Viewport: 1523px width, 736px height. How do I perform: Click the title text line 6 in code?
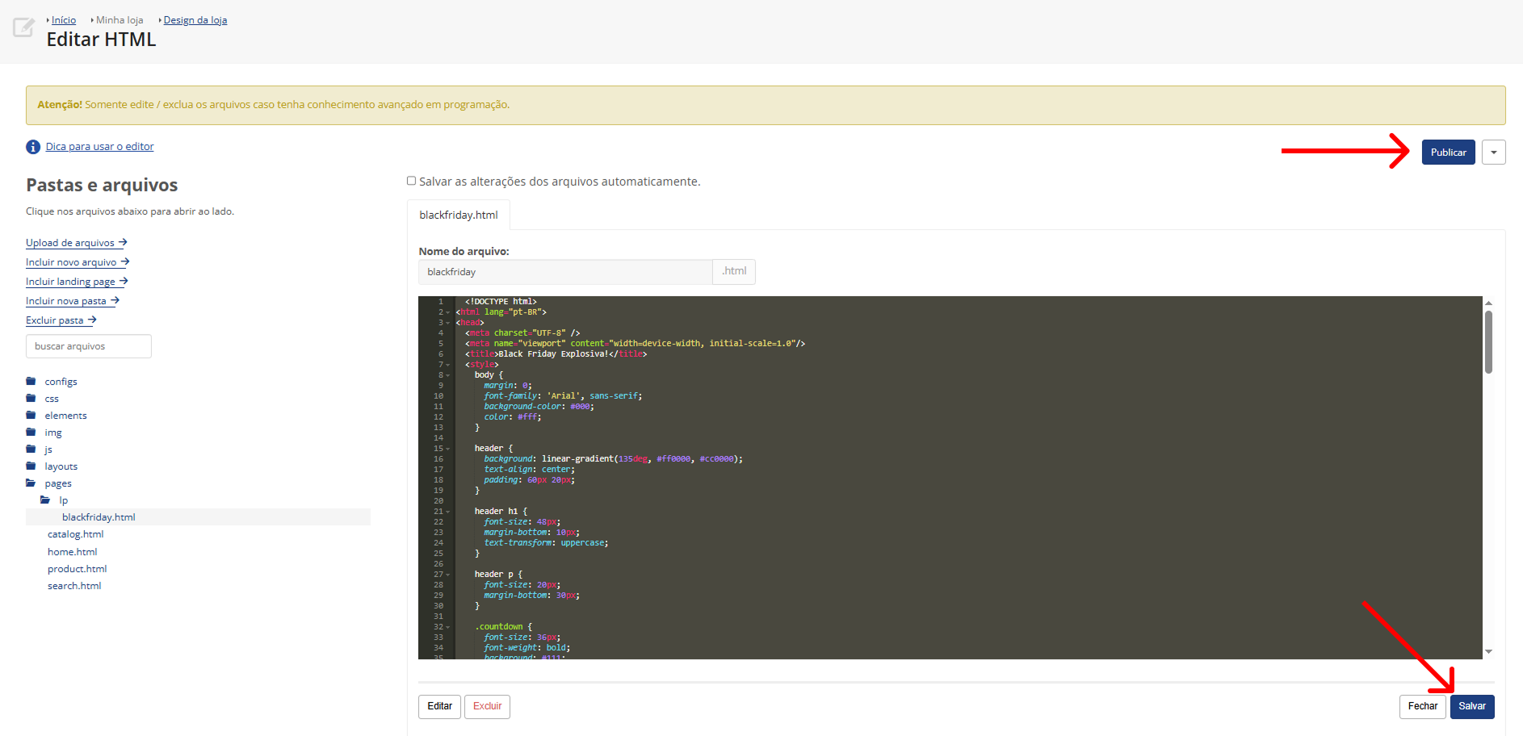point(556,354)
